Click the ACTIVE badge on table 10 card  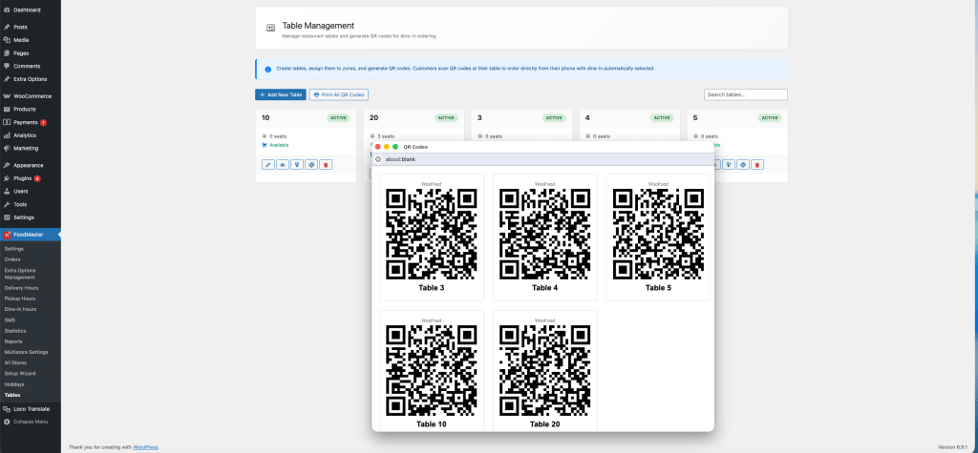pyautogui.click(x=338, y=117)
